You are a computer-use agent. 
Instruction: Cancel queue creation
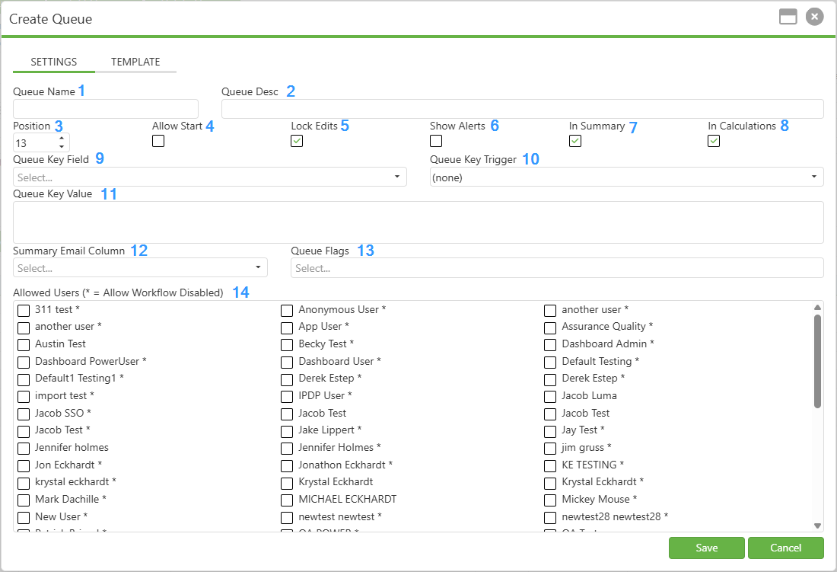pyautogui.click(x=785, y=548)
